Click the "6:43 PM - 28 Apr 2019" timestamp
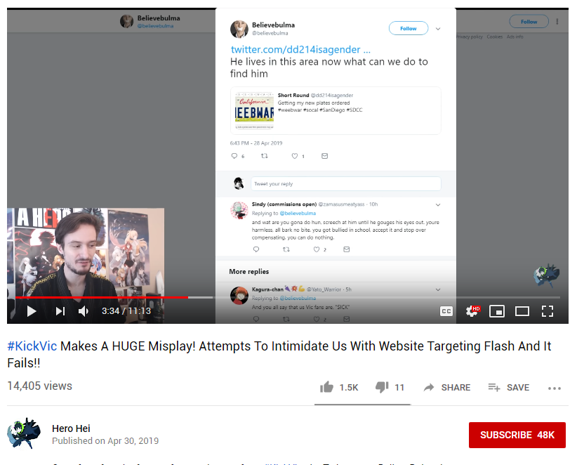Viewport: 577px width, 465px height. (x=256, y=143)
